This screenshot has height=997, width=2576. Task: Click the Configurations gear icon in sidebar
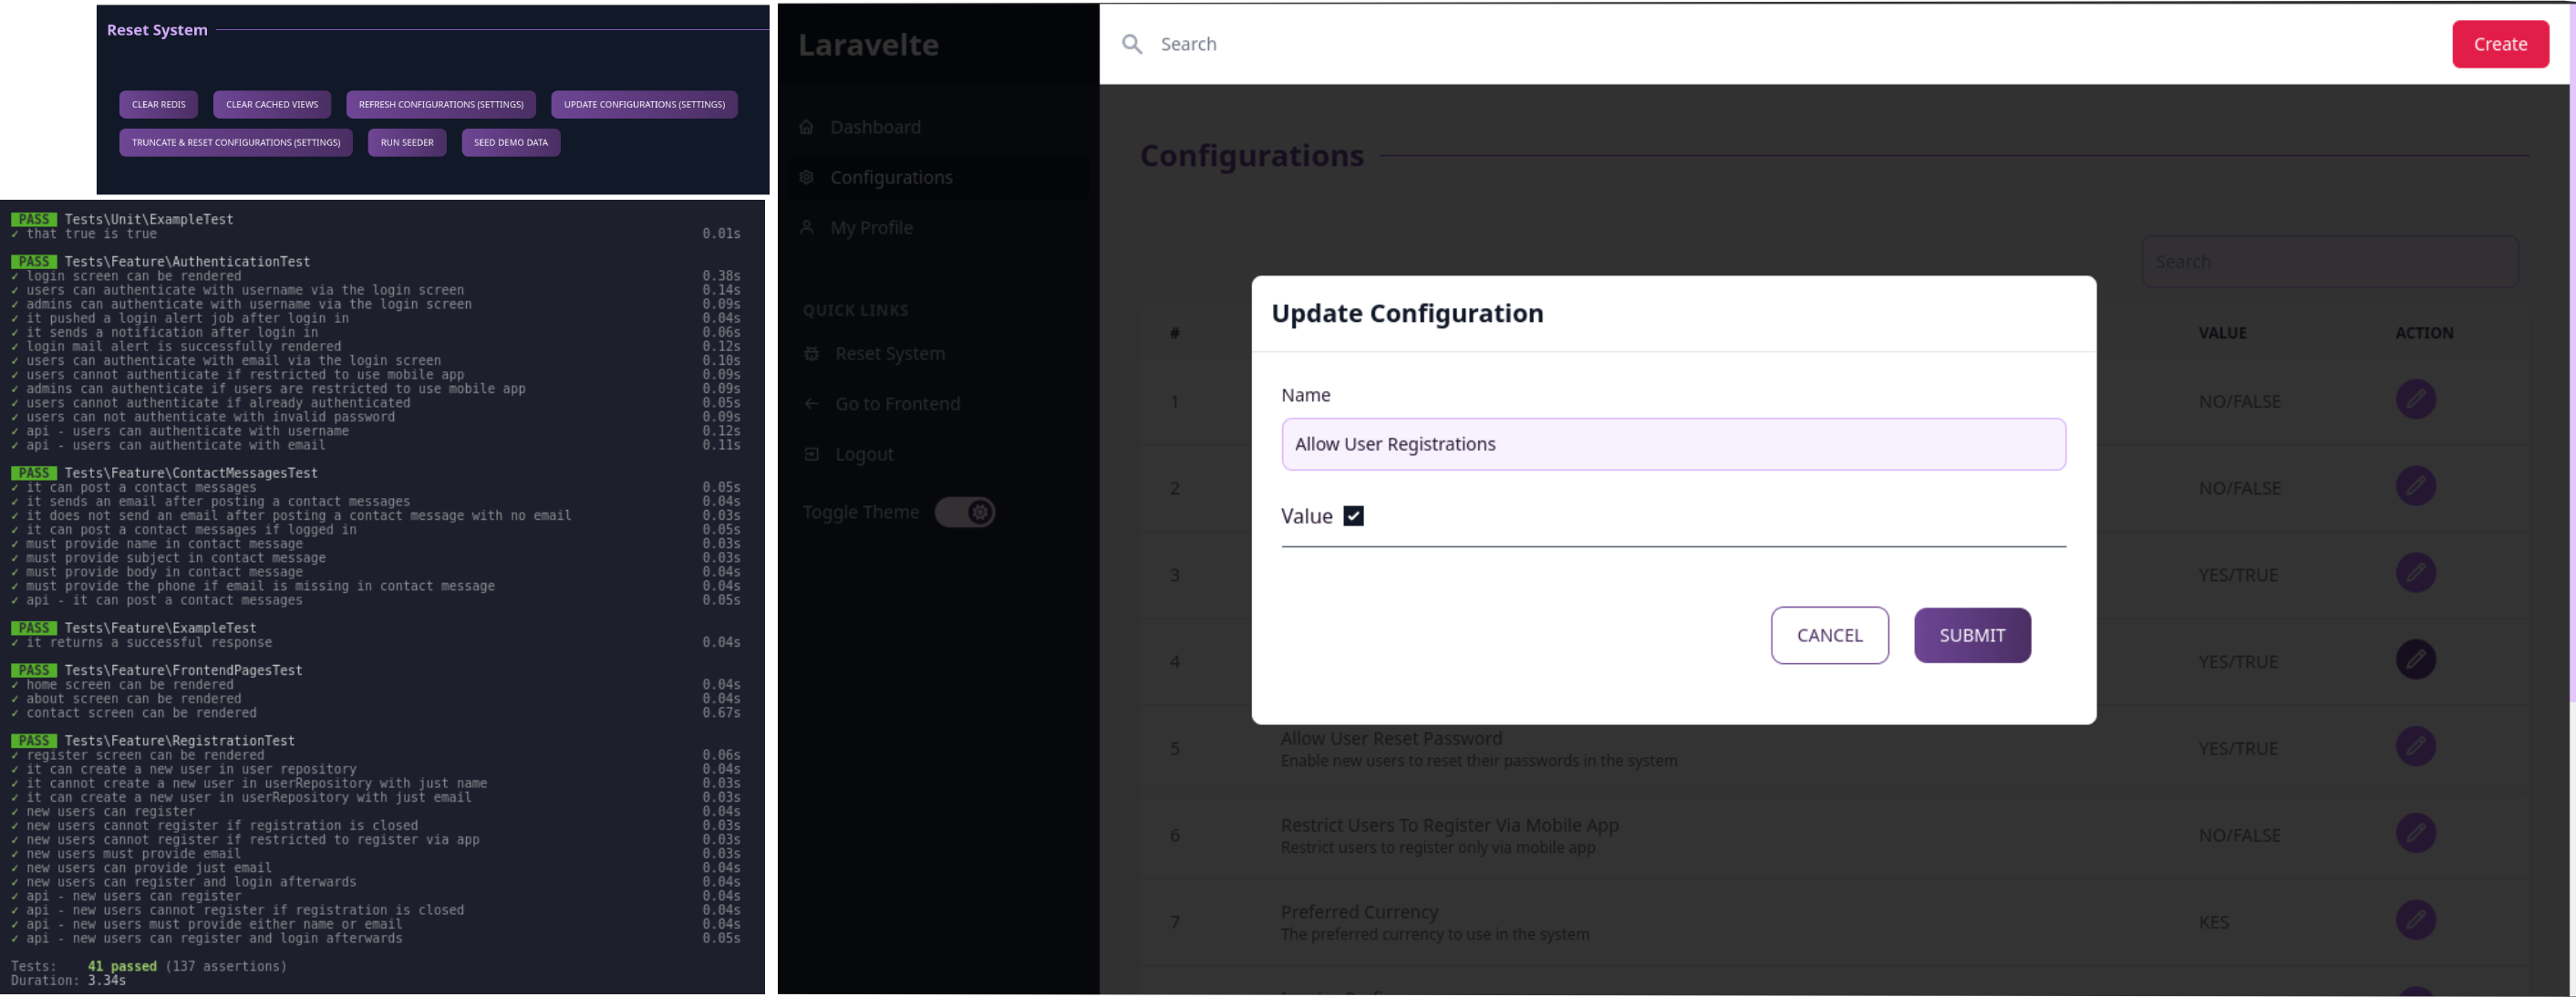[x=807, y=177]
